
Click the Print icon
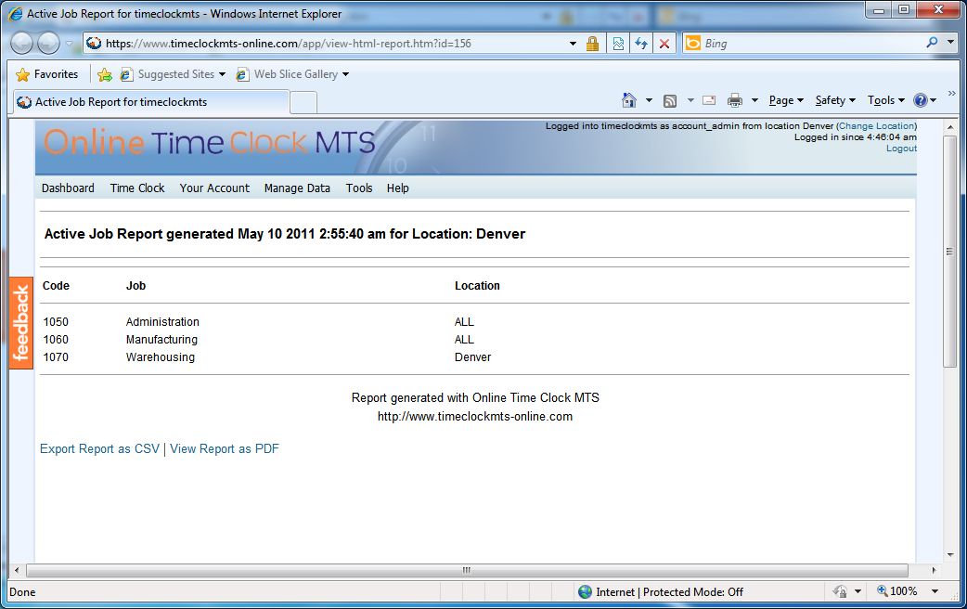coord(734,100)
